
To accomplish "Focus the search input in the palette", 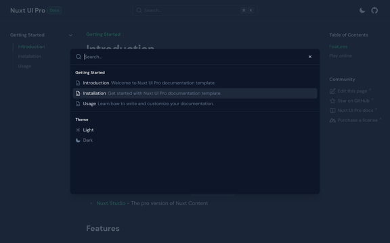I will point(194,57).
